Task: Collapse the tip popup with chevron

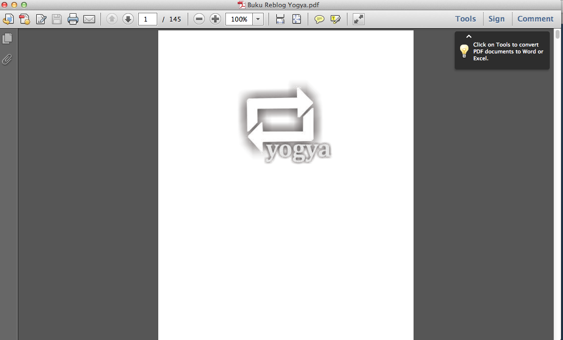Action: tap(468, 36)
